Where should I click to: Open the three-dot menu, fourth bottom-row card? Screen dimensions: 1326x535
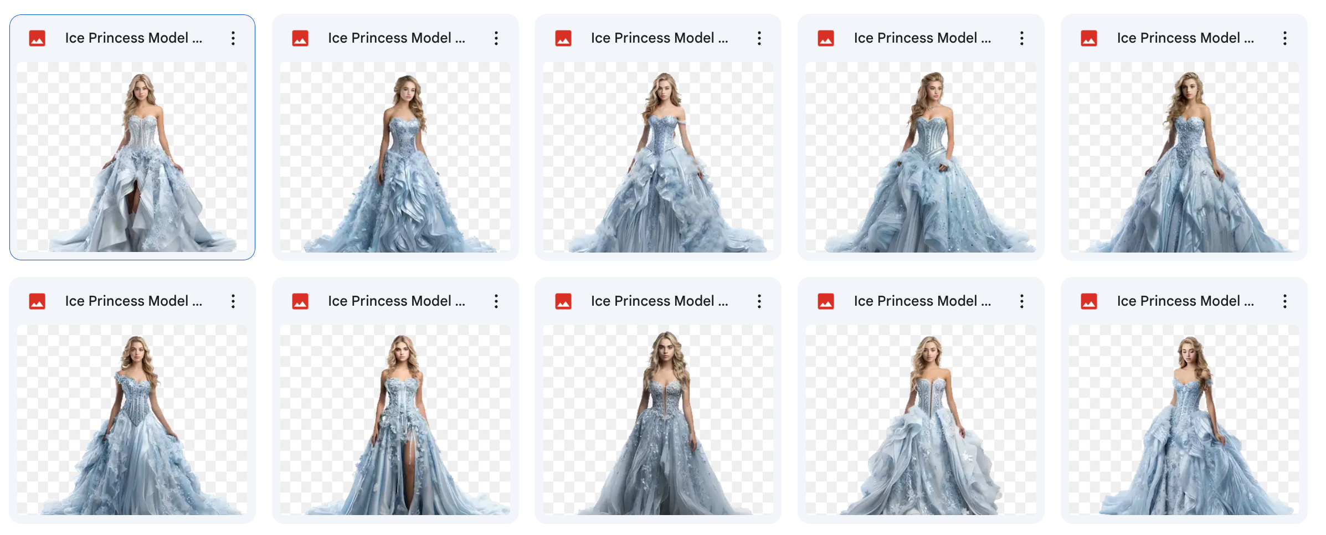point(1022,301)
